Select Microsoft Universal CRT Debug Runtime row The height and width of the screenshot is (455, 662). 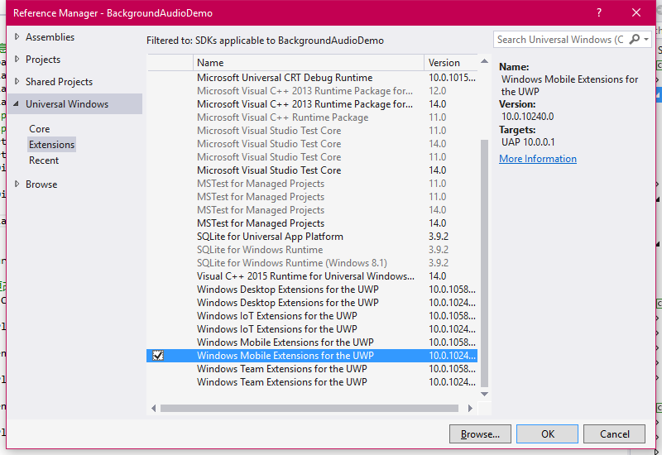312,78
